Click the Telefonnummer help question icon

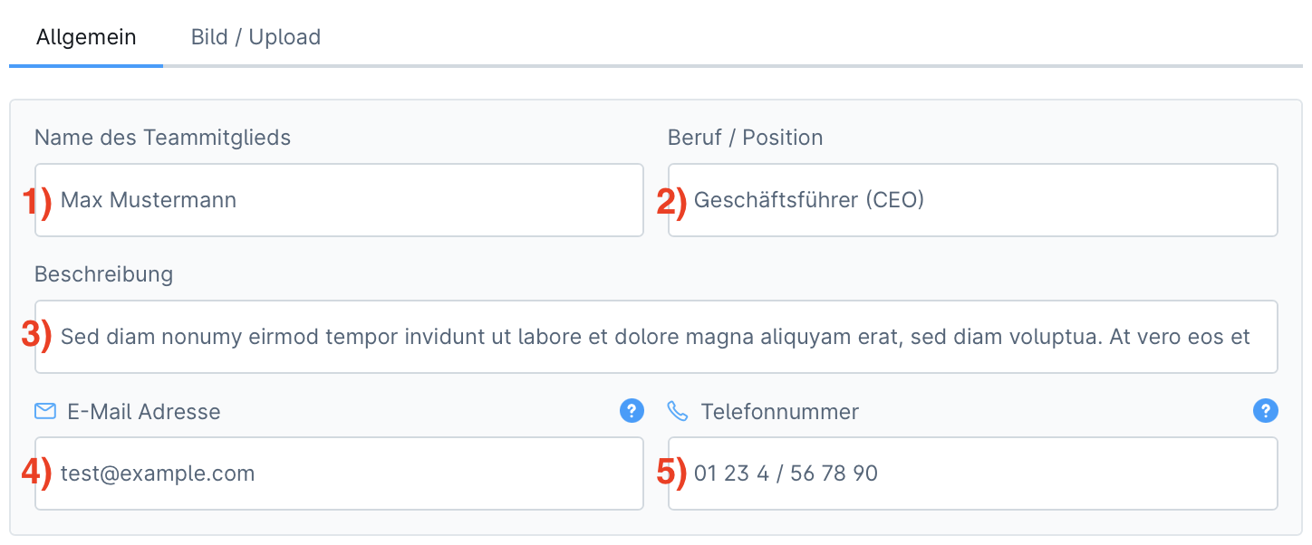click(x=1265, y=411)
